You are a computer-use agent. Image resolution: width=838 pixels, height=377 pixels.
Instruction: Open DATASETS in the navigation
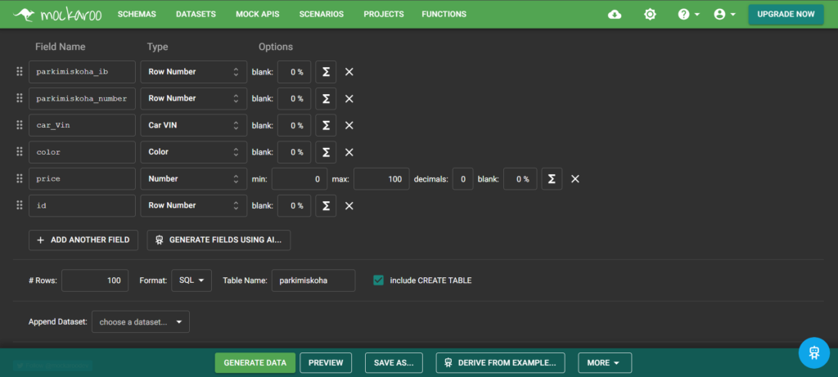(x=196, y=15)
